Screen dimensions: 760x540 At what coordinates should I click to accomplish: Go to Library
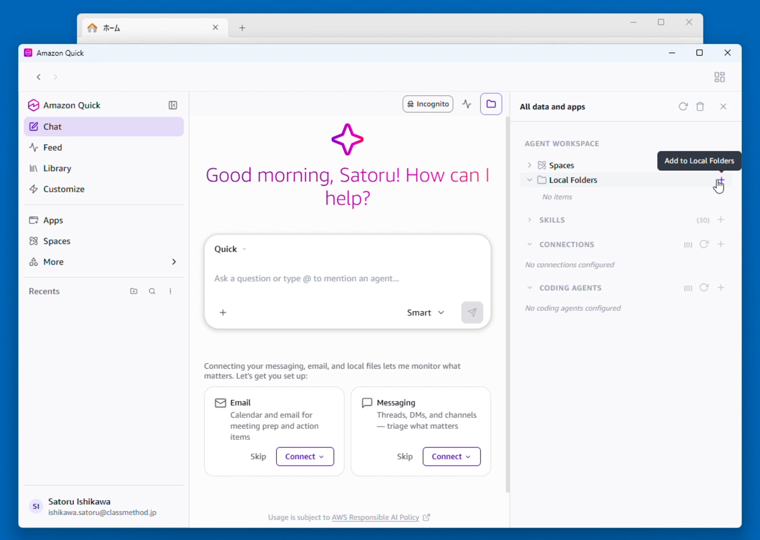pyautogui.click(x=104, y=168)
